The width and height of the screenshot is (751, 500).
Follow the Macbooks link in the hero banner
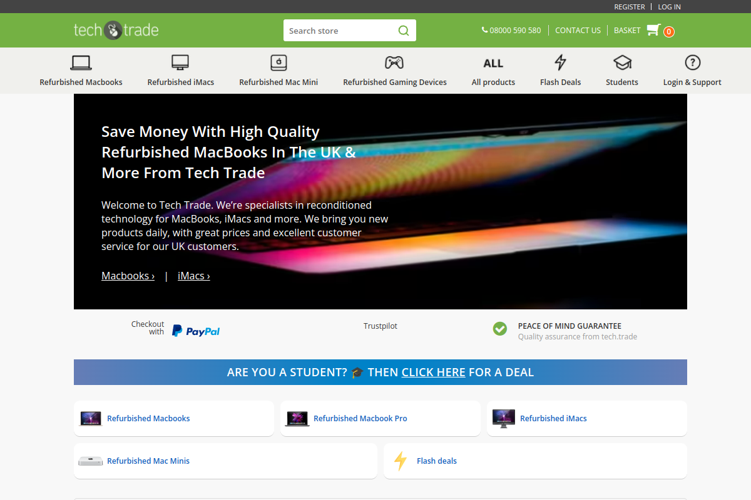(128, 276)
